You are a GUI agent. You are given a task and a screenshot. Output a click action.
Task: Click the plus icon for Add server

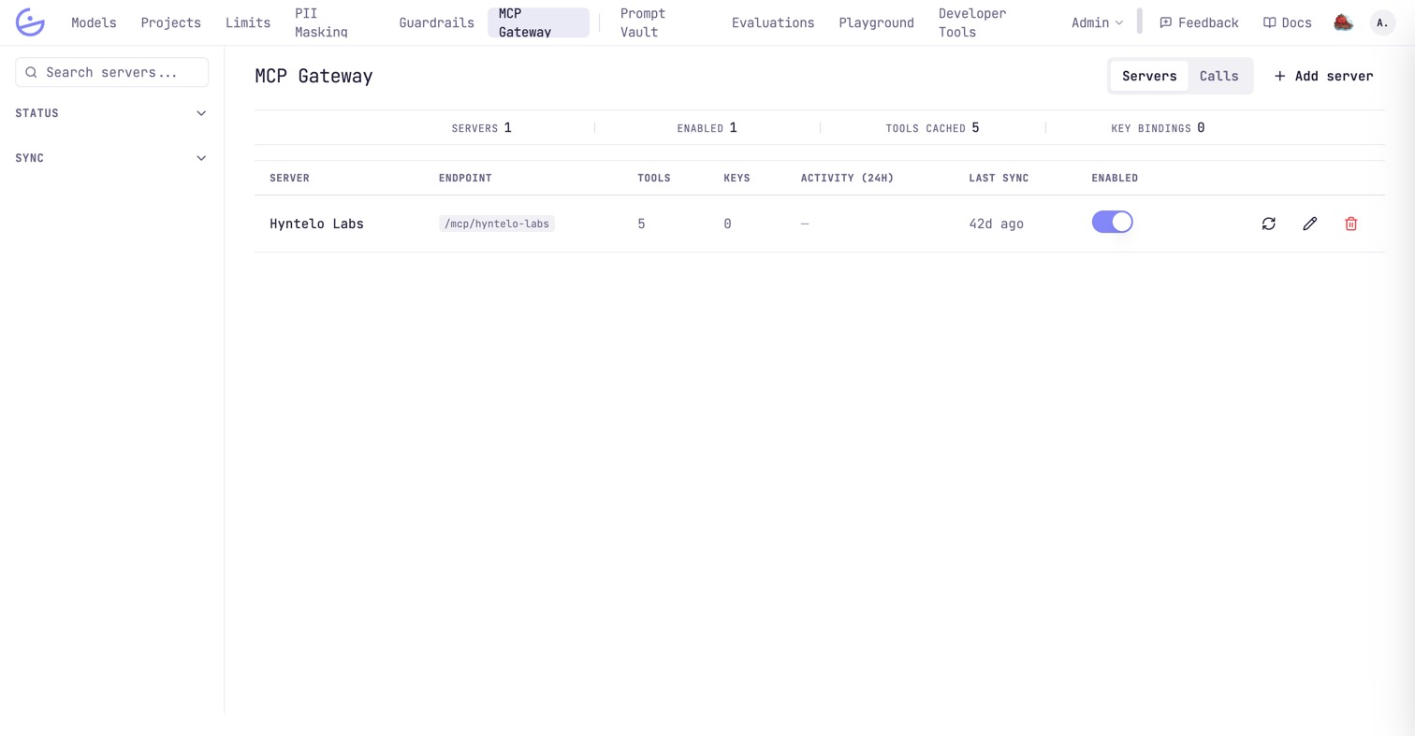(1279, 76)
